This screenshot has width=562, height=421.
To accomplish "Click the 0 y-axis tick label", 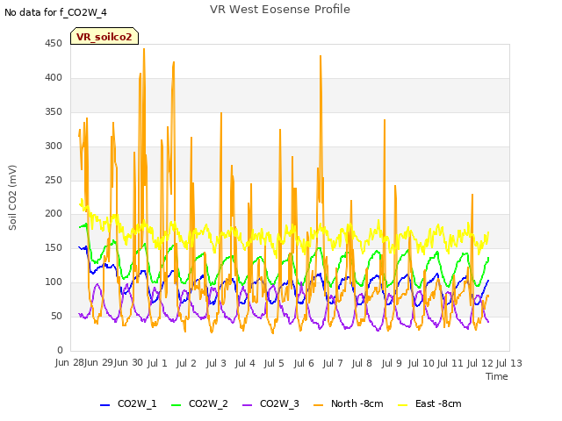I will (x=60, y=350).
